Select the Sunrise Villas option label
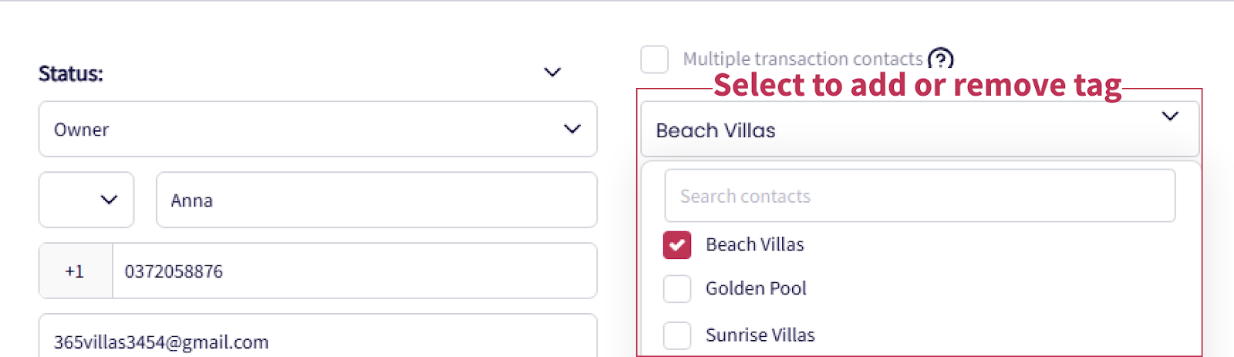Screen dimensions: 1234x357 760,335
